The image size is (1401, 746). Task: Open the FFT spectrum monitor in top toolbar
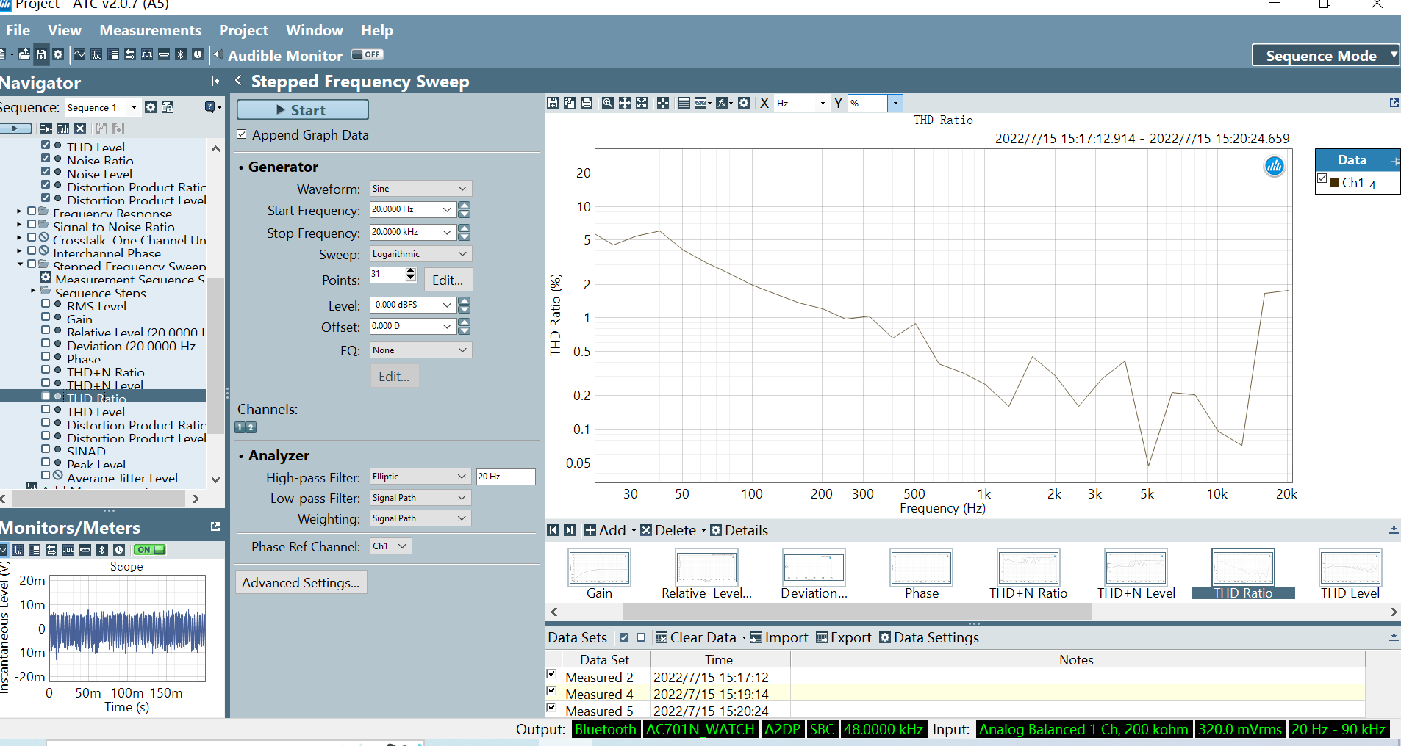(x=96, y=54)
